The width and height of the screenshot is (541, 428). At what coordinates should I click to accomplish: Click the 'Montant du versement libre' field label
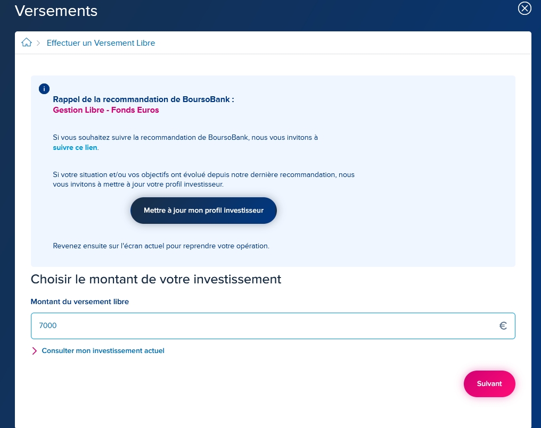point(80,301)
